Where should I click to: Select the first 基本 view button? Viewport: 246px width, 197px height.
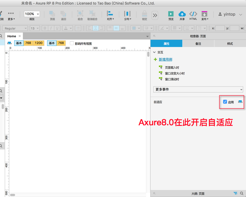[x=19, y=43]
